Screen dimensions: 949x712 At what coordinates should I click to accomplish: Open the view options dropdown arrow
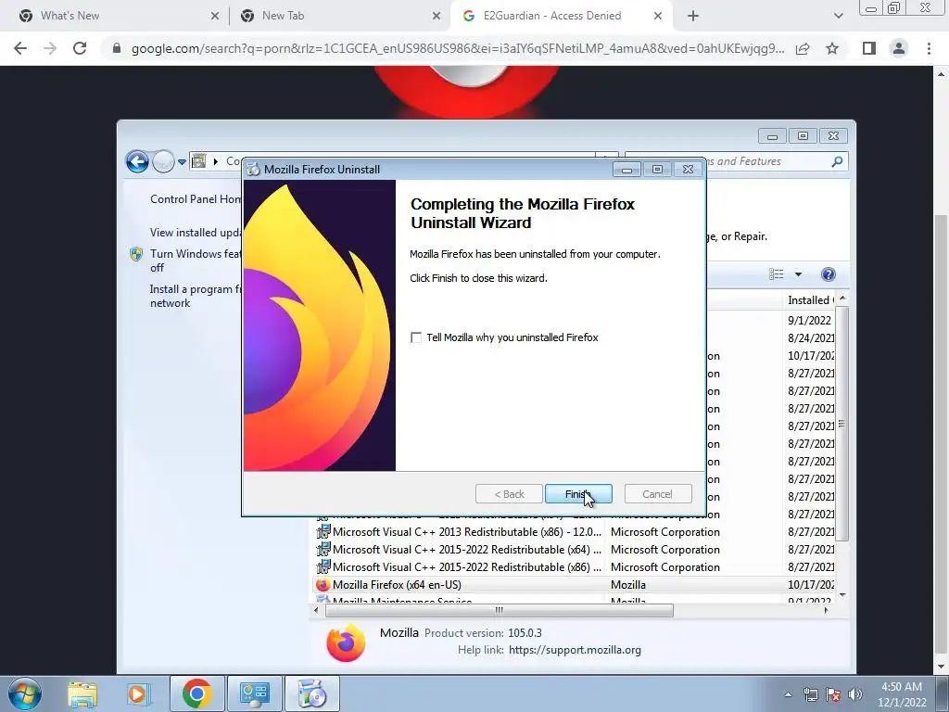coord(798,274)
